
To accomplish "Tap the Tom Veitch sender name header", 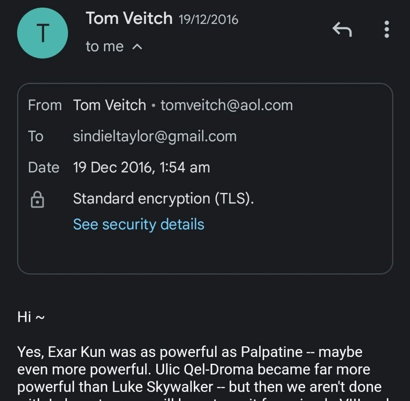I will pos(129,18).
